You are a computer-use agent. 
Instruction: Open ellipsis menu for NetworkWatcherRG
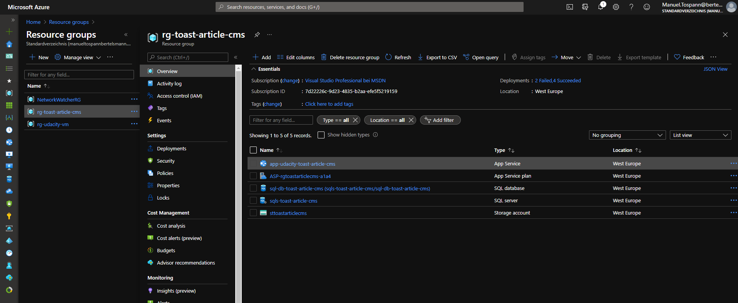pos(134,99)
